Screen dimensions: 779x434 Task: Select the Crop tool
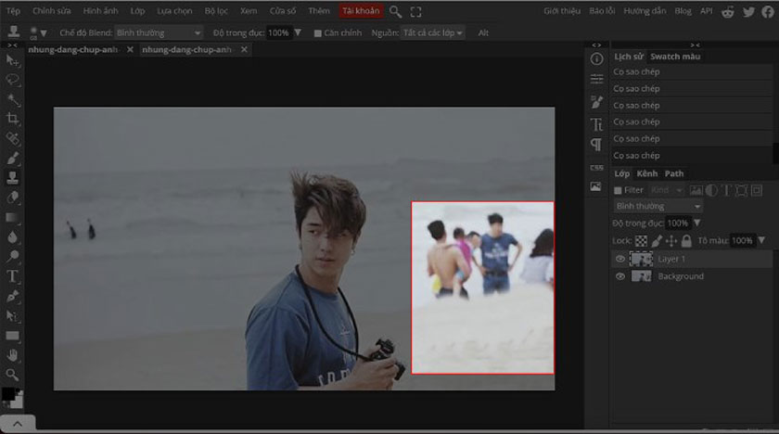tap(12, 119)
